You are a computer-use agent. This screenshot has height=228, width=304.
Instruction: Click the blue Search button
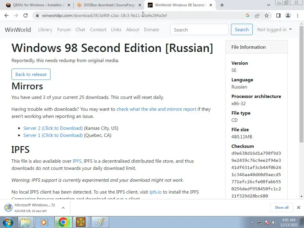tap(242, 29)
